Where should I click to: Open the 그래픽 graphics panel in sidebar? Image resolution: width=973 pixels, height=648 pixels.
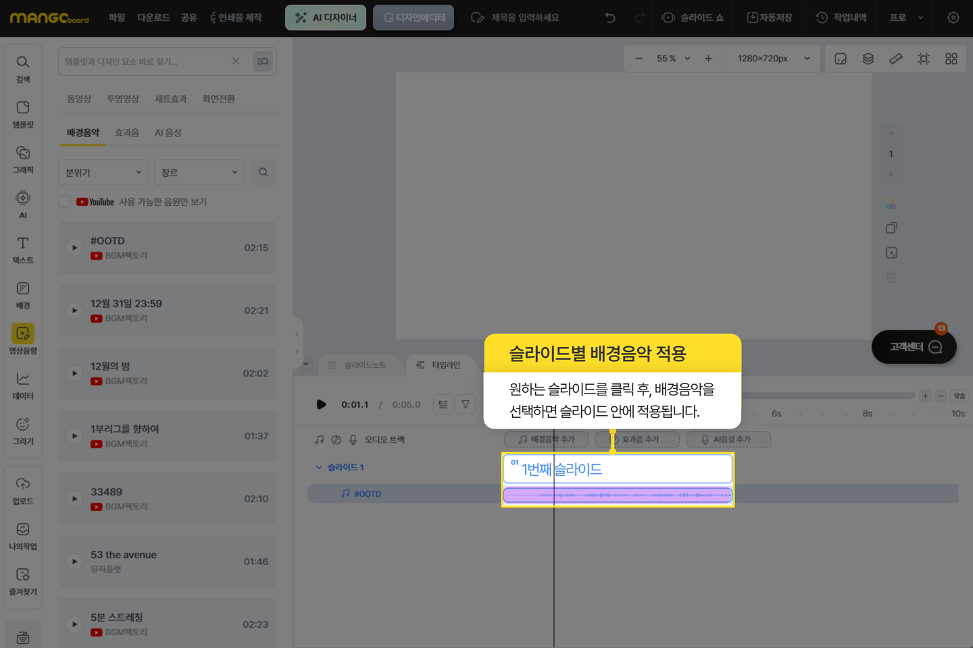[23, 160]
